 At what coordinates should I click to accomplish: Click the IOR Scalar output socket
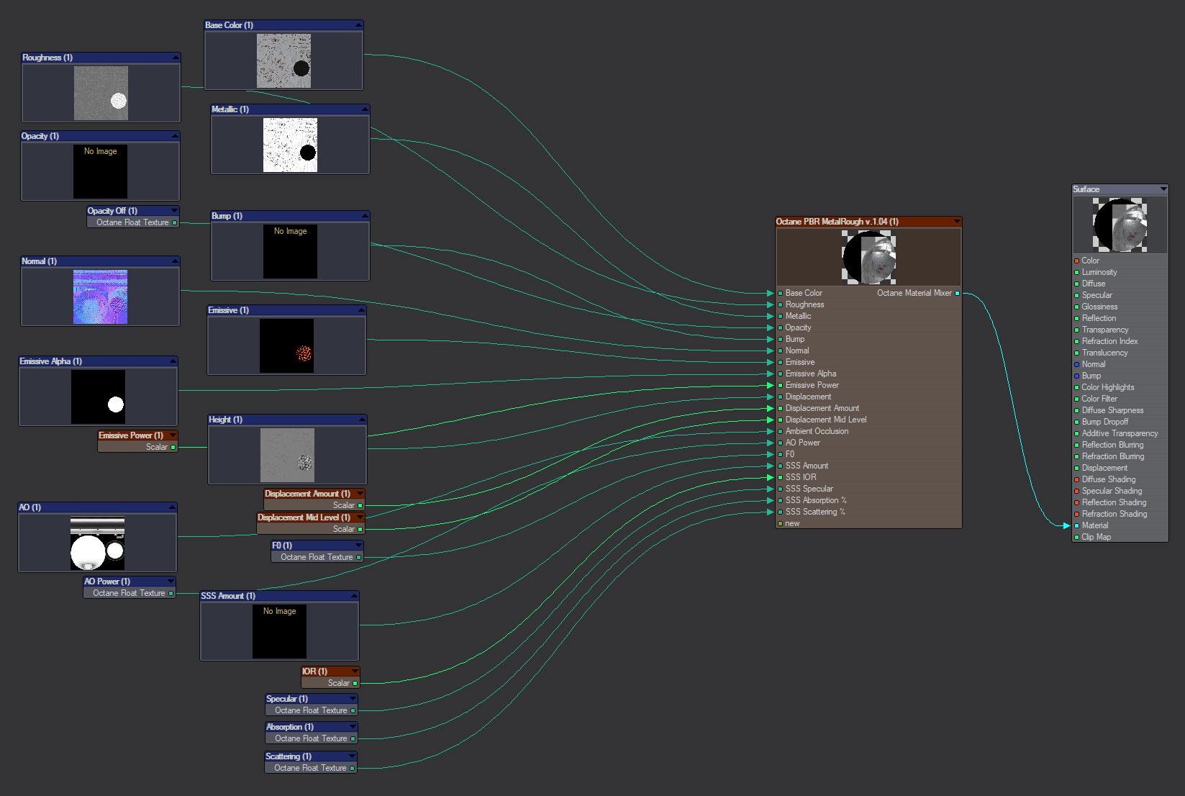[355, 684]
